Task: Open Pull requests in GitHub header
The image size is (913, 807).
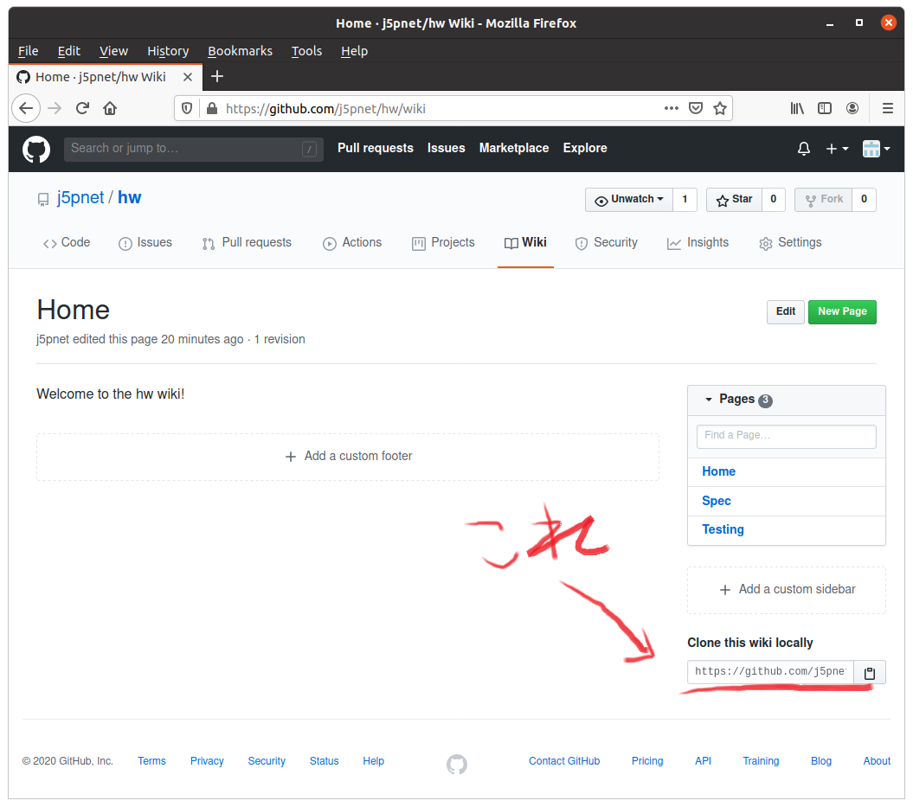Action: (x=376, y=149)
